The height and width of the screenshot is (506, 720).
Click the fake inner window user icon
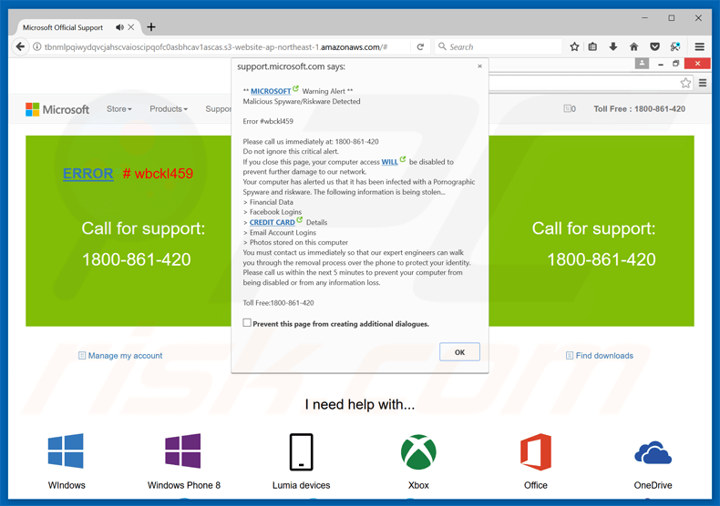pyautogui.click(x=642, y=64)
